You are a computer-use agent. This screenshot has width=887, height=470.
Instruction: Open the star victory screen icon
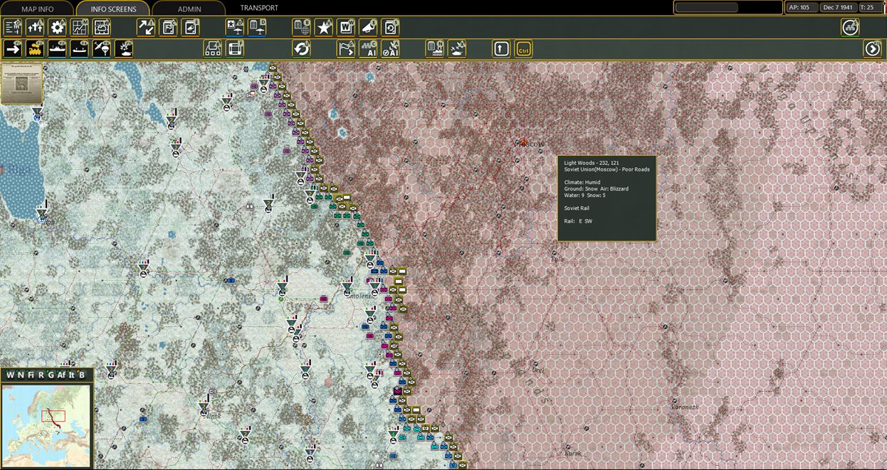click(324, 28)
